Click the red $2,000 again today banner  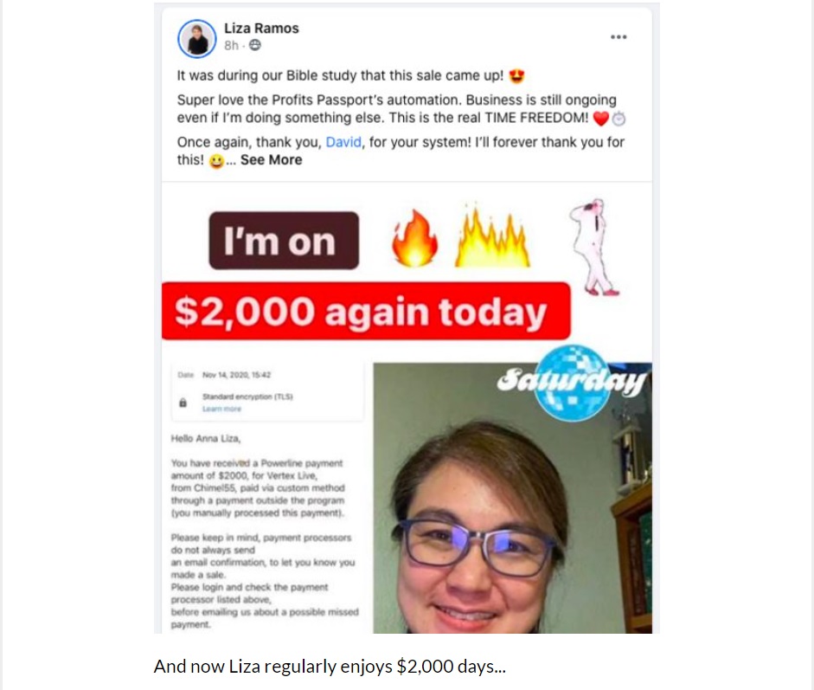(x=366, y=311)
